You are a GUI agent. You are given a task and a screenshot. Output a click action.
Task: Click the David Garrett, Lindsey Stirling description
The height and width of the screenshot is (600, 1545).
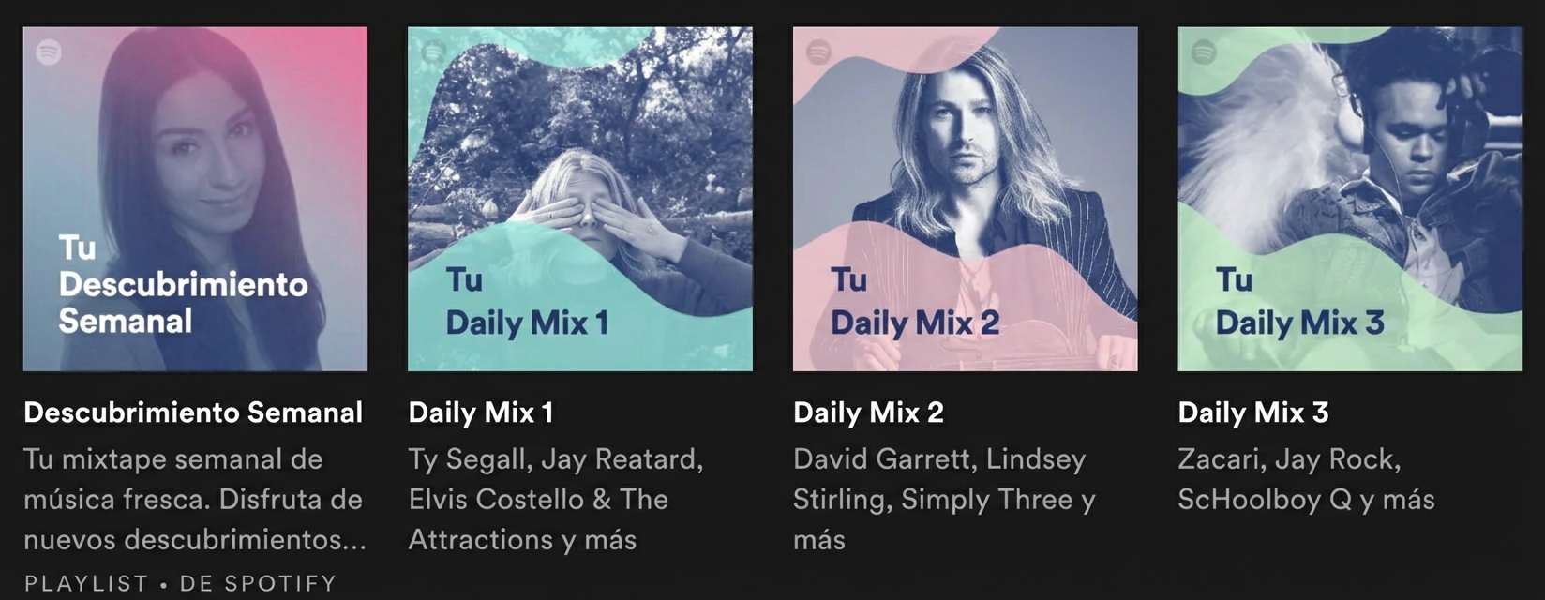pyautogui.click(x=944, y=500)
